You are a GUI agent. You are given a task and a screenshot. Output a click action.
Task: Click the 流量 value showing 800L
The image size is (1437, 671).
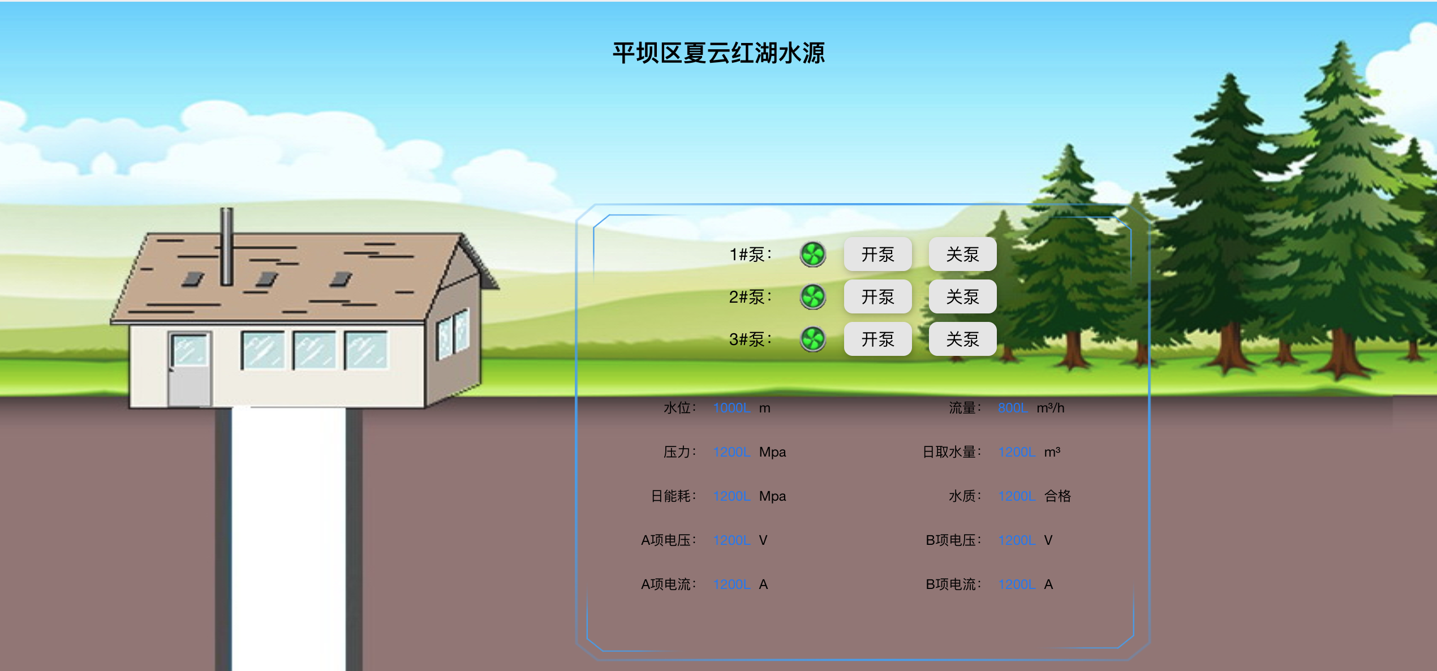[1013, 407]
